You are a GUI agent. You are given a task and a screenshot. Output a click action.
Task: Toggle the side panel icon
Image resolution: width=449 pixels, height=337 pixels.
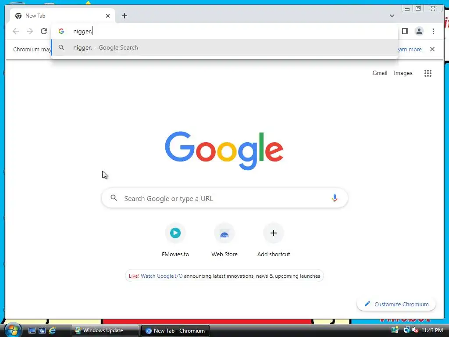405,31
